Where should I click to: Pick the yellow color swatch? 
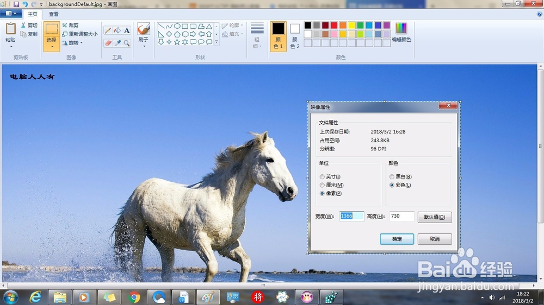click(351, 26)
